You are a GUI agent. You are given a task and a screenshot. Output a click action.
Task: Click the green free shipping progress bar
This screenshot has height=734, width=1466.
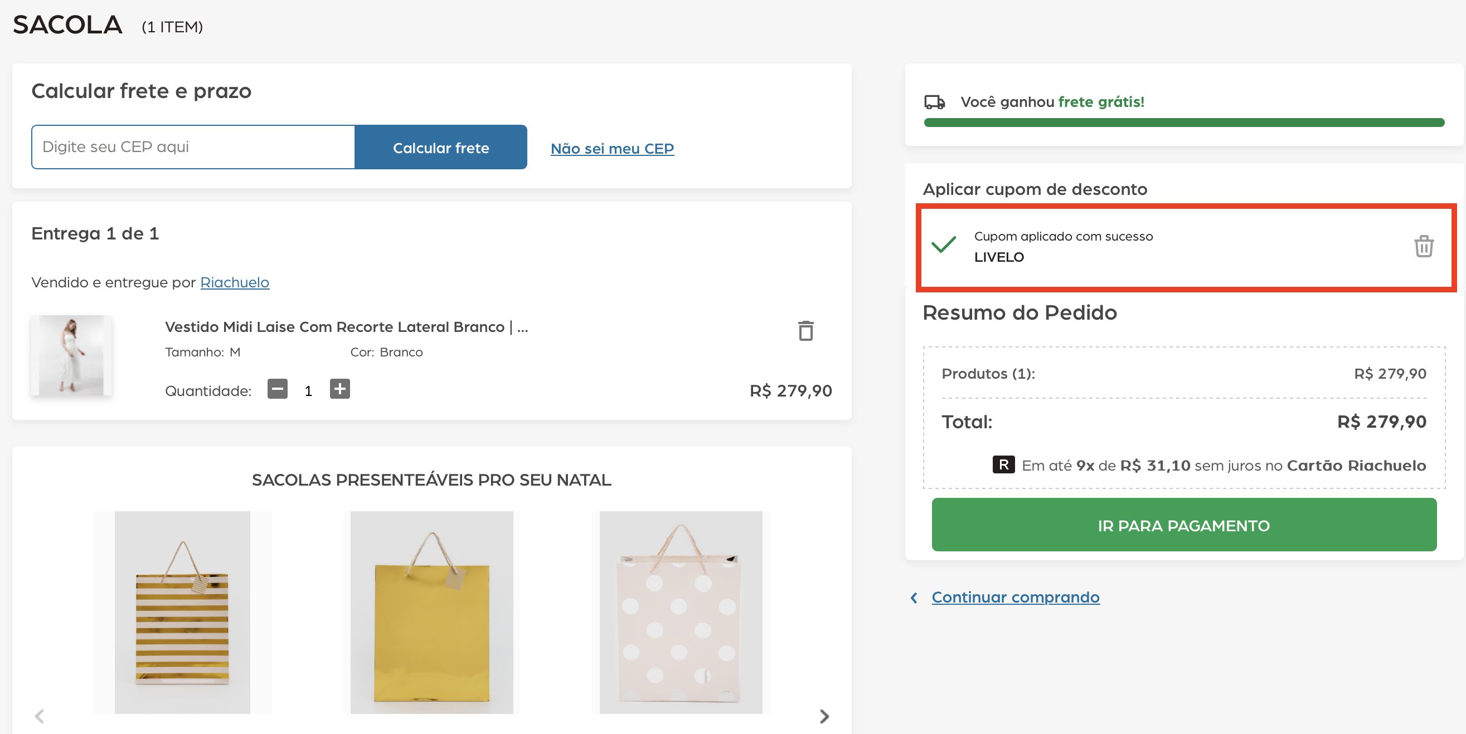point(1185,122)
